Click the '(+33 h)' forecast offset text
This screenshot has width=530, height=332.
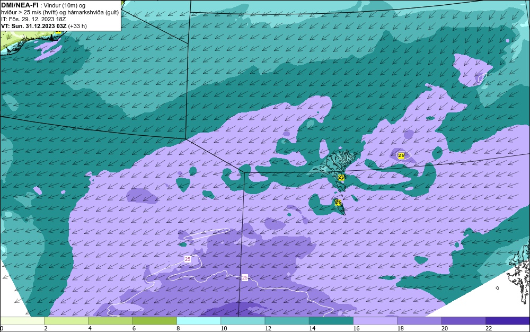77,26
